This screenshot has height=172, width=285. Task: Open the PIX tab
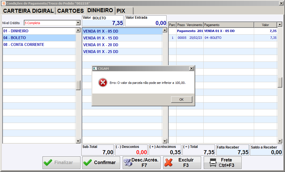click(x=124, y=11)
